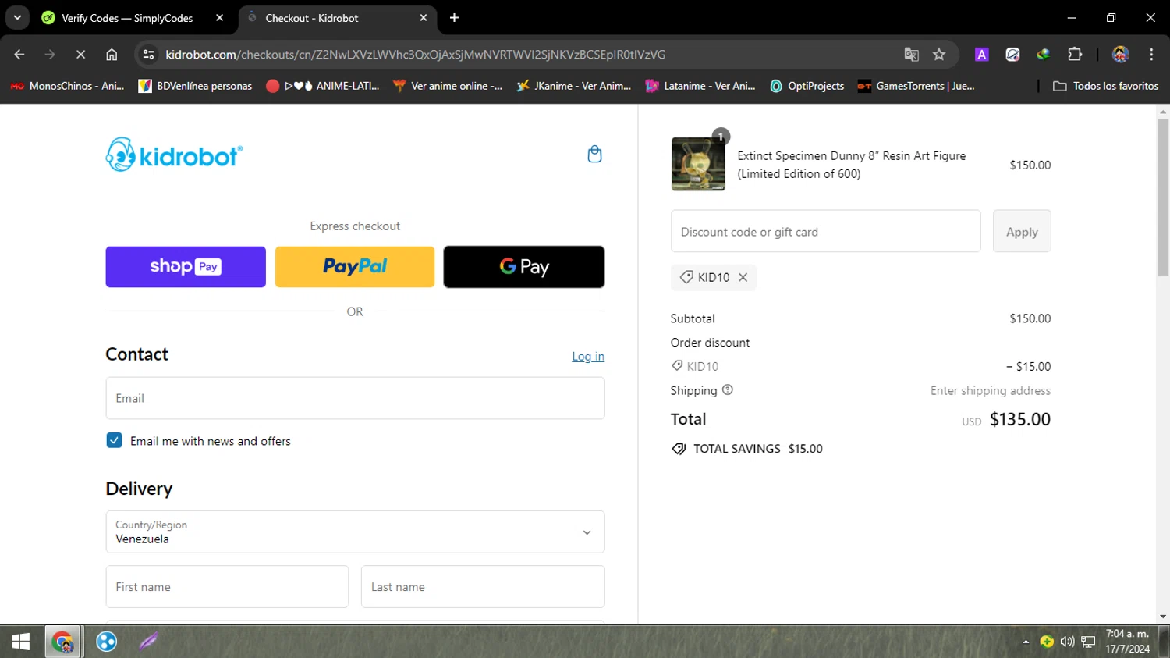
Task: Click the Extinct Specimen Dunny product thumbnail
Action: click(x=698, y=164)
